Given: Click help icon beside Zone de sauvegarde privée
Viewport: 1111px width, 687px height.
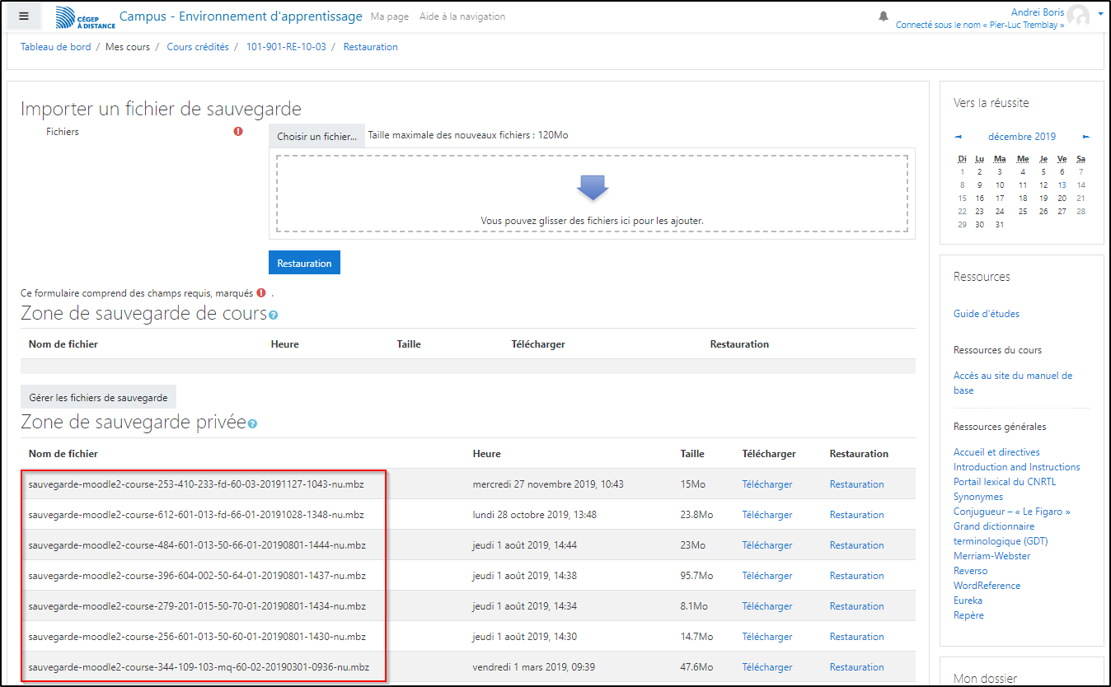Looking at the screenshot, I should (252, 424).
